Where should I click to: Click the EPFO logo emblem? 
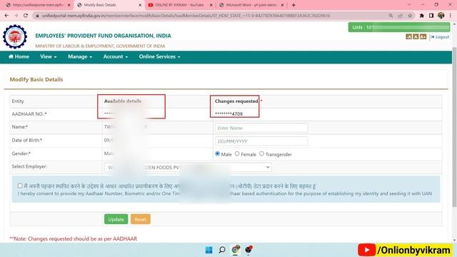[x=15, y=36]
